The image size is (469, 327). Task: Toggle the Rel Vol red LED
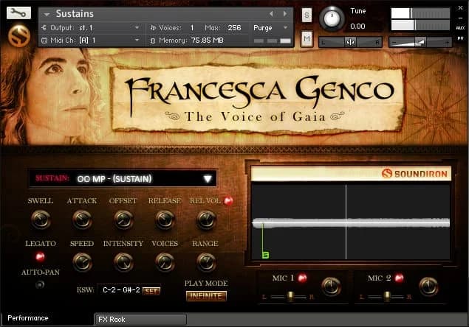pyautogui.click(x=228, y=201)
